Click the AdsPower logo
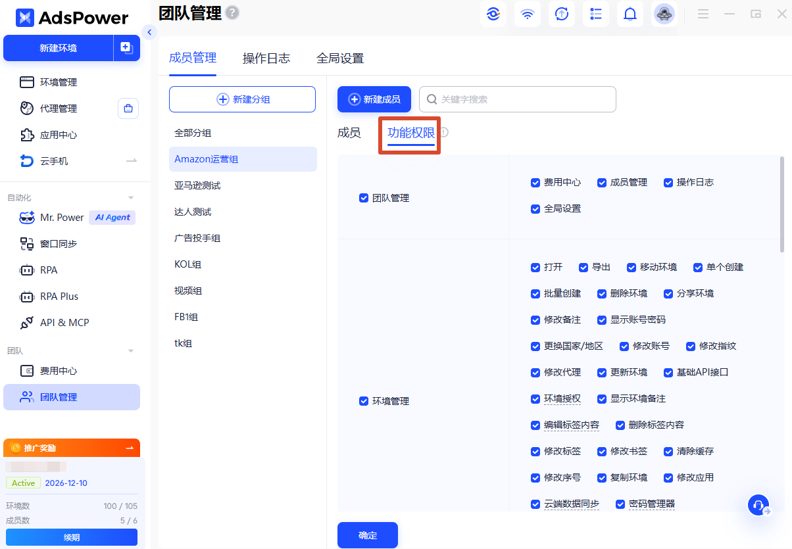Screen dimensions: 792x549 click(72, 18)
